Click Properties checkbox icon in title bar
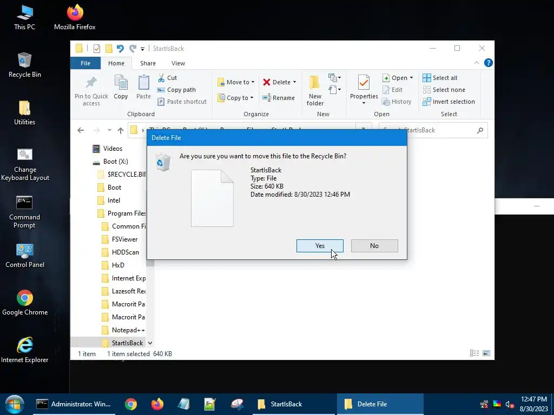 [97, 49]
